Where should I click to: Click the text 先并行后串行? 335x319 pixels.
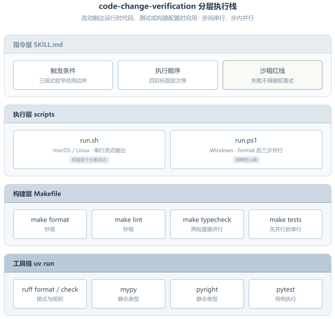tap(285, 229)
